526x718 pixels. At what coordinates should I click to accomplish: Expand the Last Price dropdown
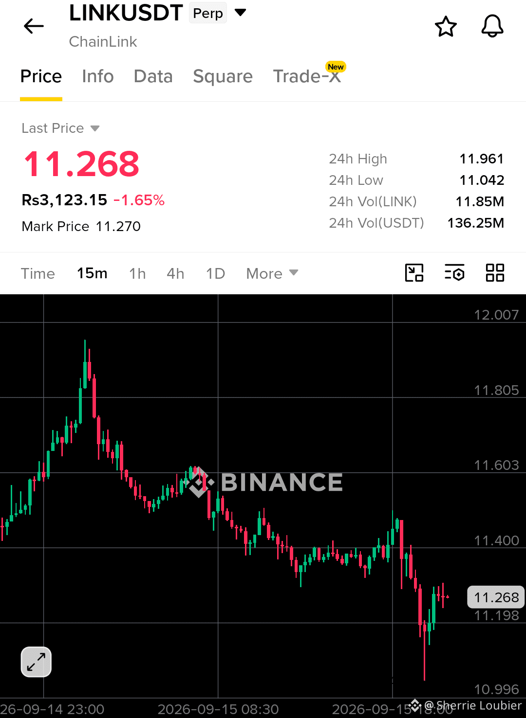60,128
